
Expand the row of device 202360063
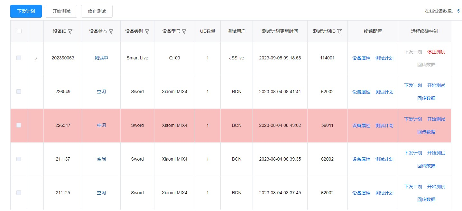[36, 58]
